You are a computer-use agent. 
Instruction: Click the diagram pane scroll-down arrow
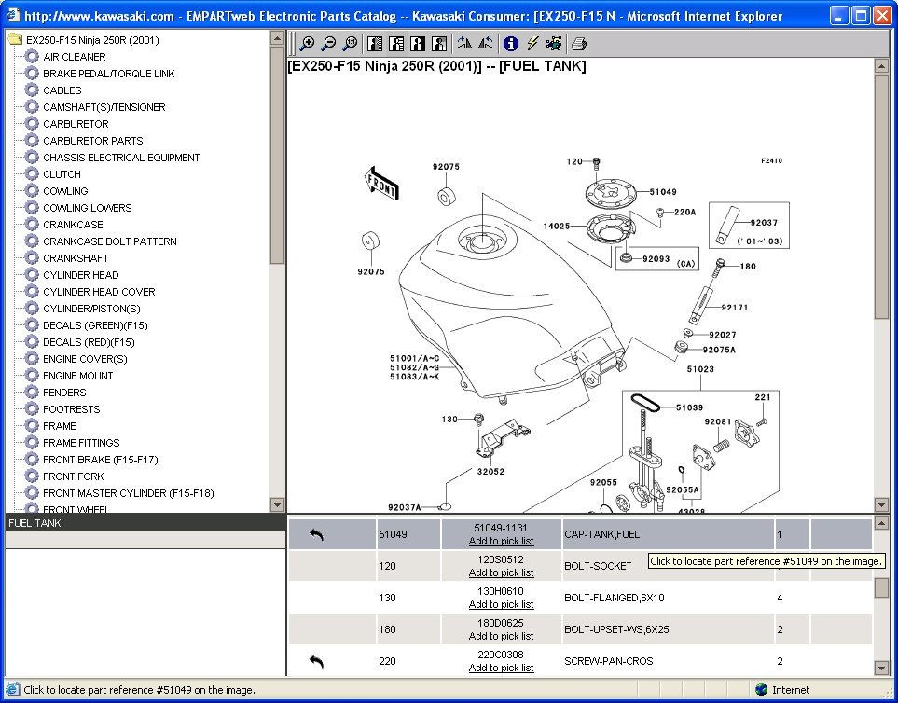[x=881, y=505]
